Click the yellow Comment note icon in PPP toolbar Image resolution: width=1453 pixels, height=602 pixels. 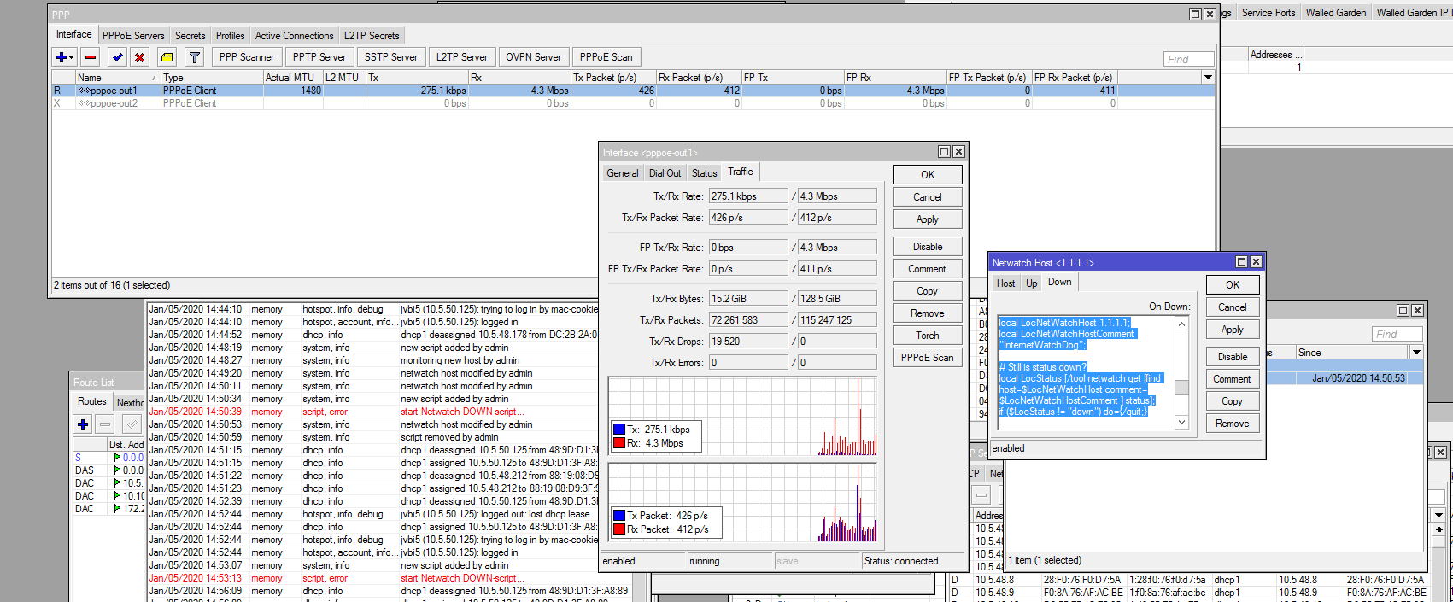[167, 57]
